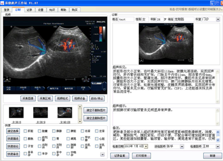The width and height of the screenshot is (223, 161).
Task: Check the 早中孕 checkbox
Action: point(54,154)
